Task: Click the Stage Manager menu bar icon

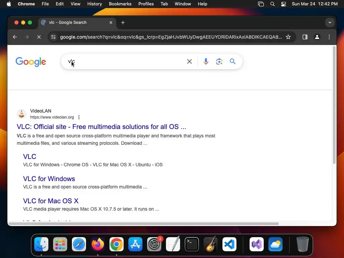Action: pos(261,4)
